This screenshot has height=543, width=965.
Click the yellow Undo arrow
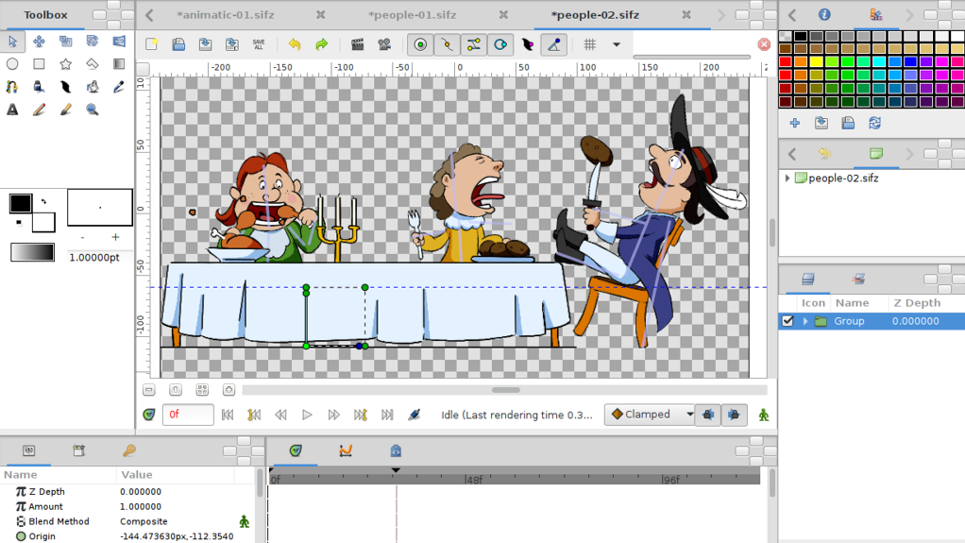pyautogui.click(x=295, y=44)
